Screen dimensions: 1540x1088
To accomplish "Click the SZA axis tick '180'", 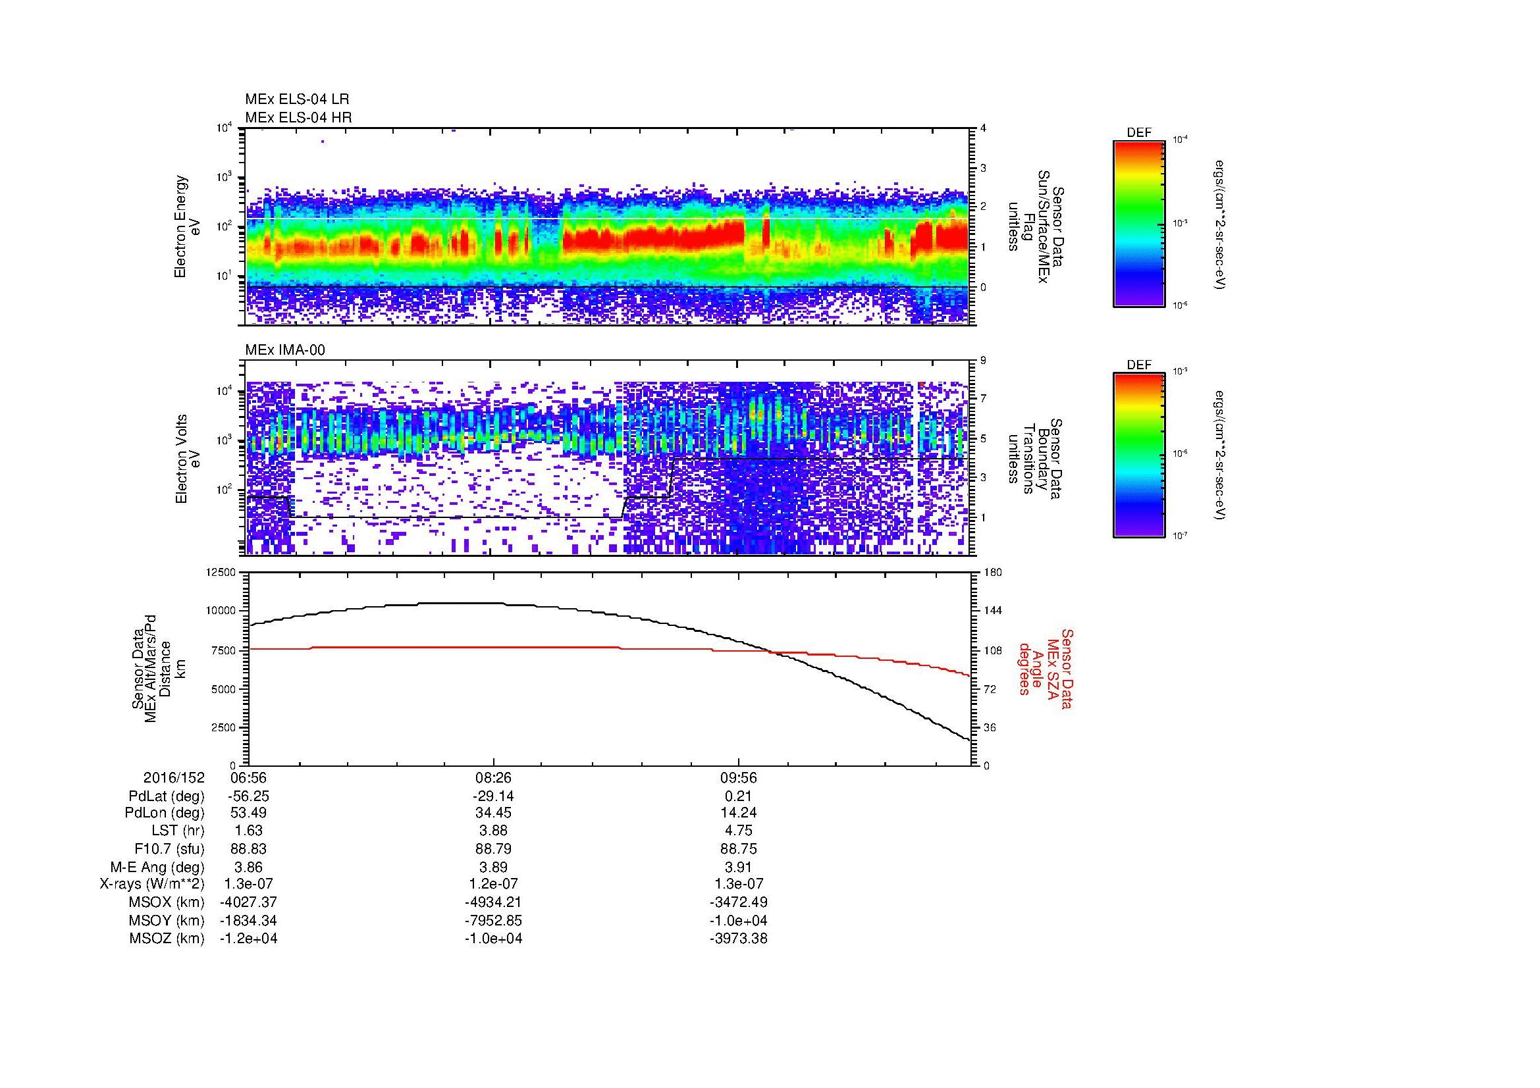I will tap(992, 572).
